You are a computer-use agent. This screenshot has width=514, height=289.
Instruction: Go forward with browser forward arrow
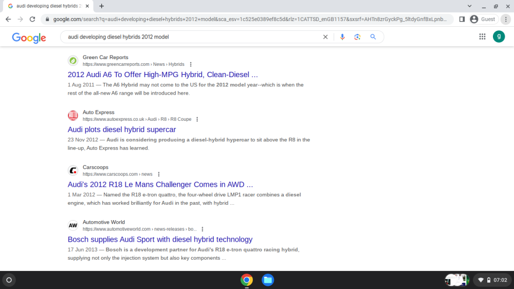tap(21, 20)
